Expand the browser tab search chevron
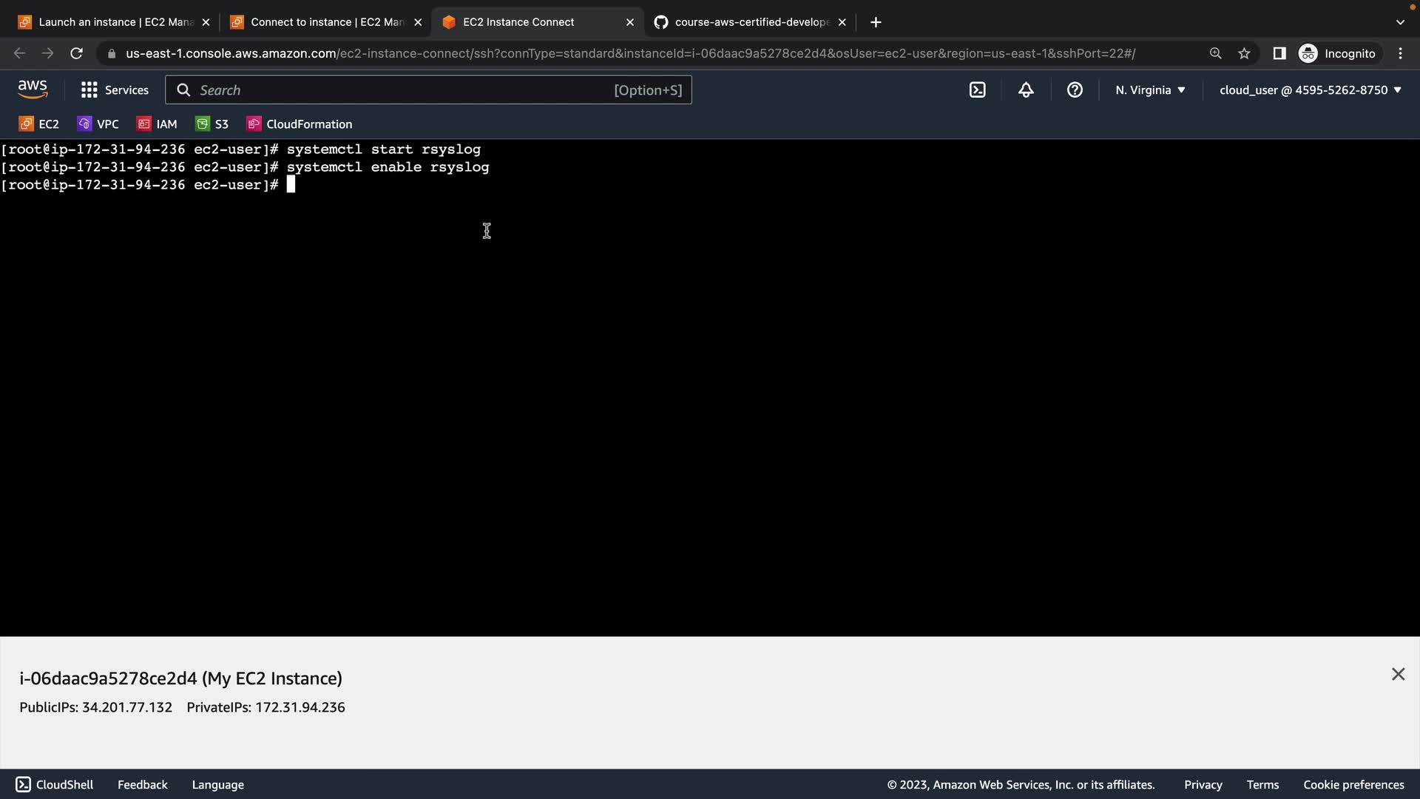Image resolution: width=1420 pixels, height=799 pixels. (1399, 22)
